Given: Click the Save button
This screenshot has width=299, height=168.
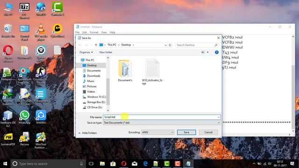Looking at the screenshot, I should tap(186, 132).
